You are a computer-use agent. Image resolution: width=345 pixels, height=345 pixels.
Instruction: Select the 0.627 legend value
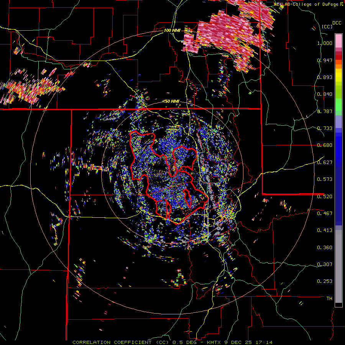[325, 163]
